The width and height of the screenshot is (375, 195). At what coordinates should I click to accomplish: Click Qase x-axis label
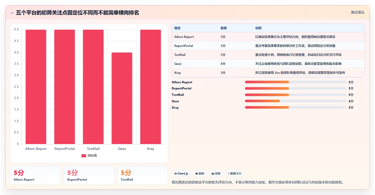[122, 149]
